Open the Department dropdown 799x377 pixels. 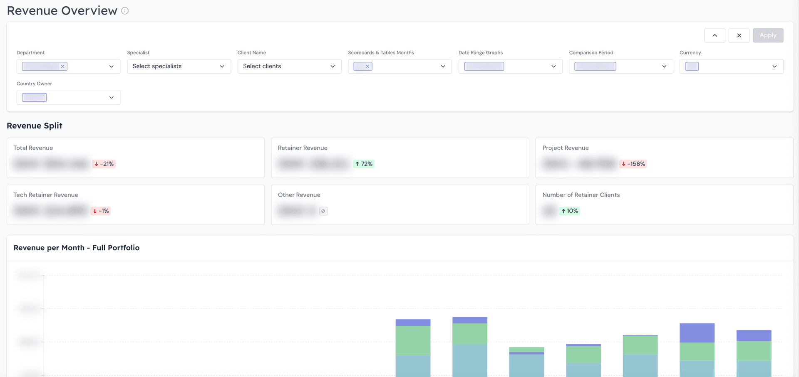111,66
